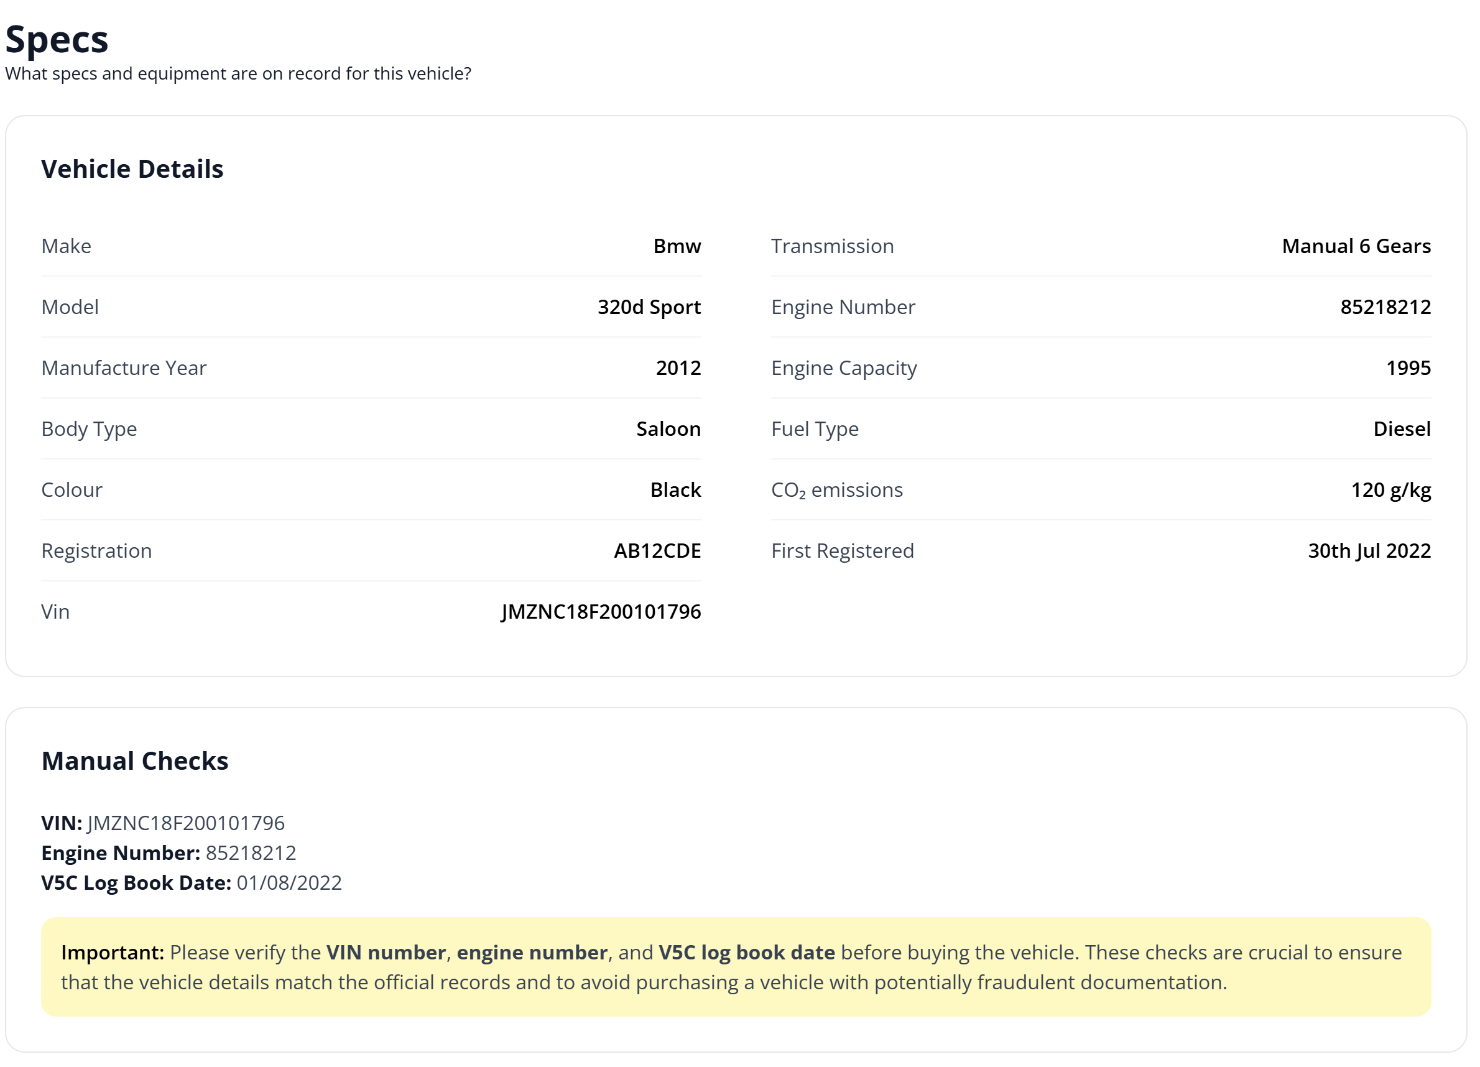1480x1067 pixels.
Task: Click the Specs page heading
Action: pyautogui.click(x=57, y=39)
